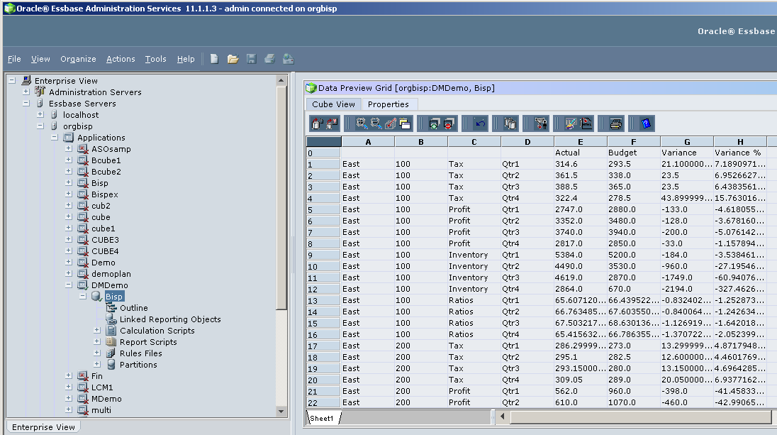This screenshot has width=777, height=435.
Task: Expand the Report Scripts node
Action: [97, 342]
